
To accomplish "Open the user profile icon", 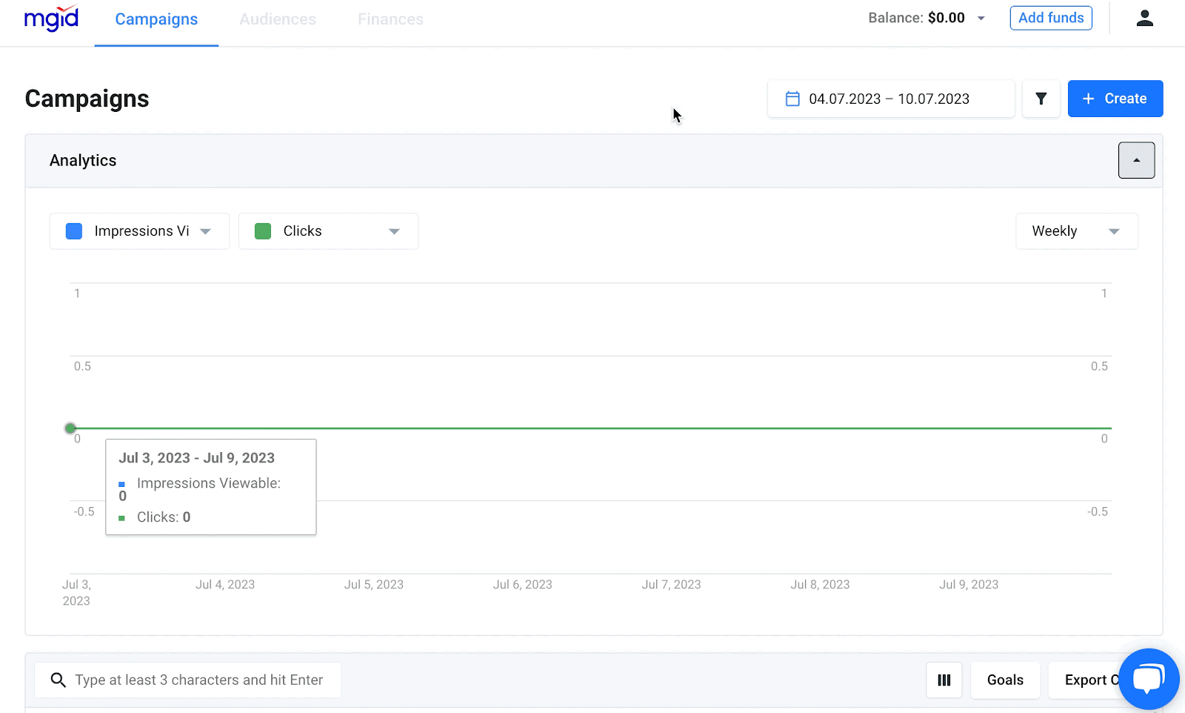I will click(x=1144, y=18).
